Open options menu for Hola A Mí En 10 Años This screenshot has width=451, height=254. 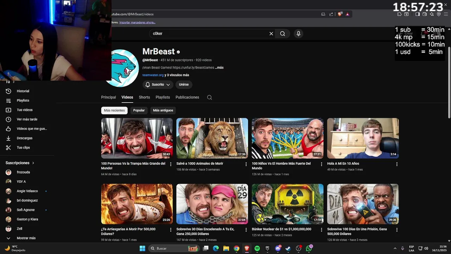(x=397, y=164)
